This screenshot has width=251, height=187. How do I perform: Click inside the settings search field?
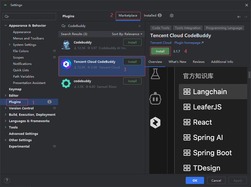coord(29,16)
